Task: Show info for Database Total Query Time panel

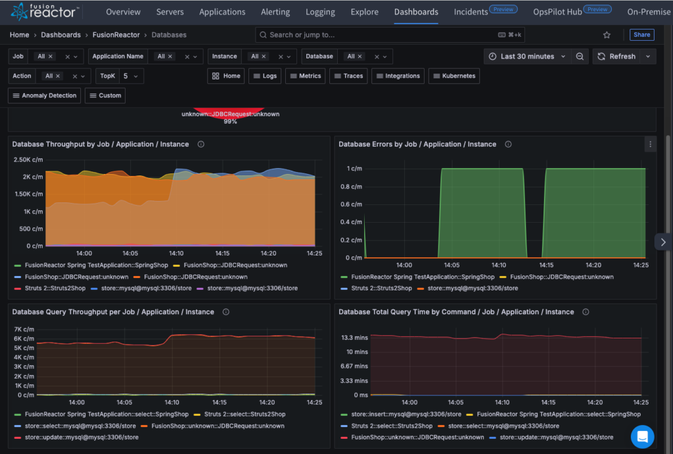Action: [x=586, y=312]
